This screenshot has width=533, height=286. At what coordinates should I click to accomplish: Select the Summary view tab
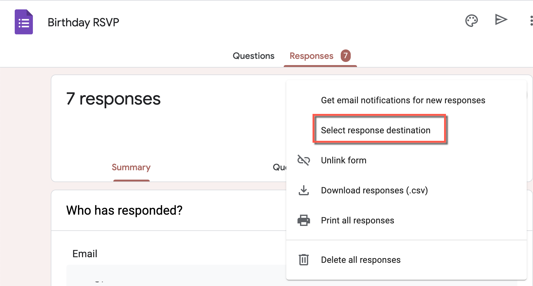(131, 167)
